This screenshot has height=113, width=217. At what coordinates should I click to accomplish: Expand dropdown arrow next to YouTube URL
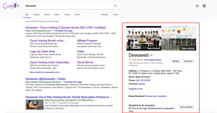95,100
